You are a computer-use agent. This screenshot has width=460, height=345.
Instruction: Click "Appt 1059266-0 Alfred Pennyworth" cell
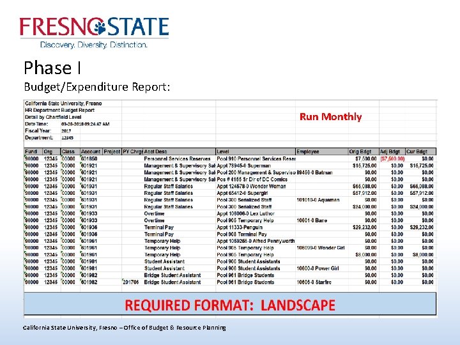[256, 241]
